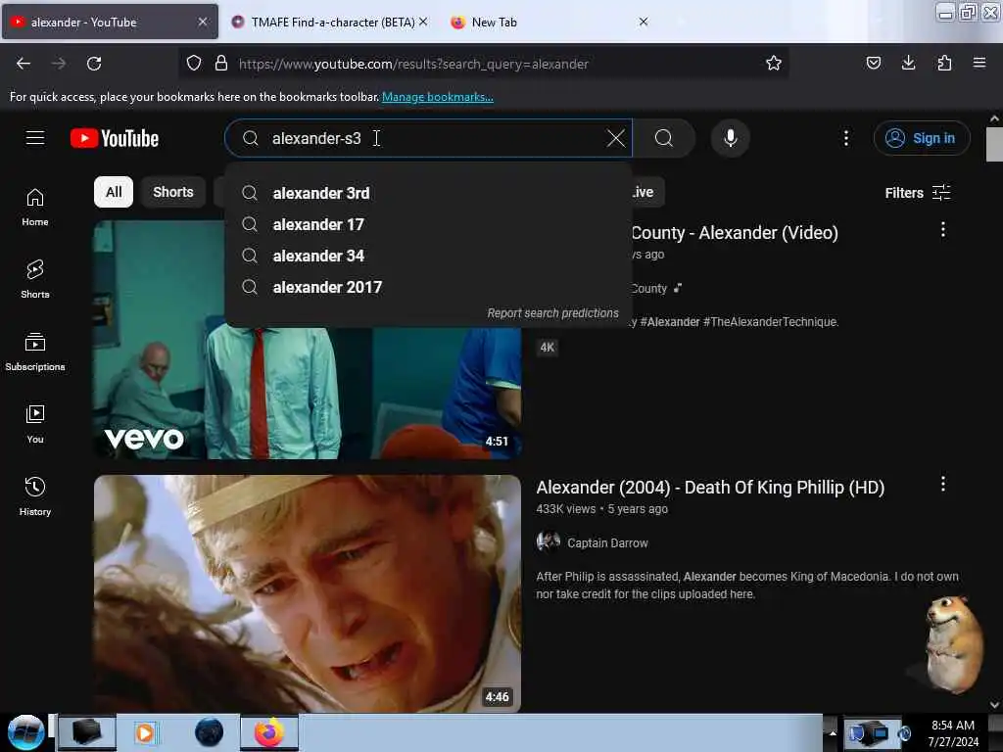Choose suggestion alexander 17
The height and width of the screenshot is (752, 1003).
[428, 224]
